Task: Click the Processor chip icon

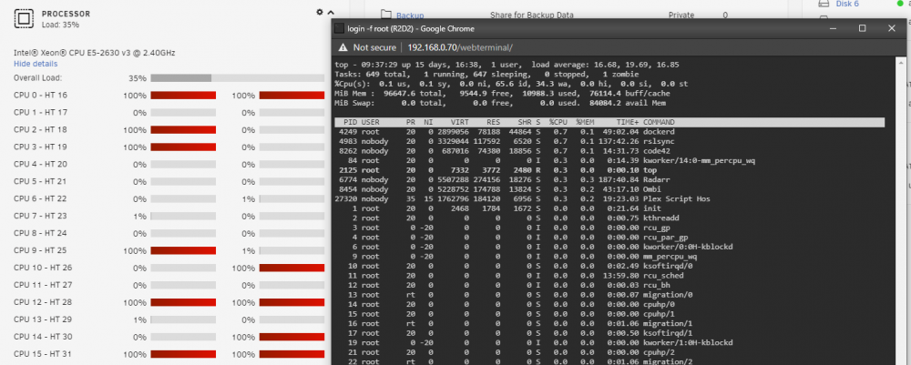Action: (x=24, y=19)
